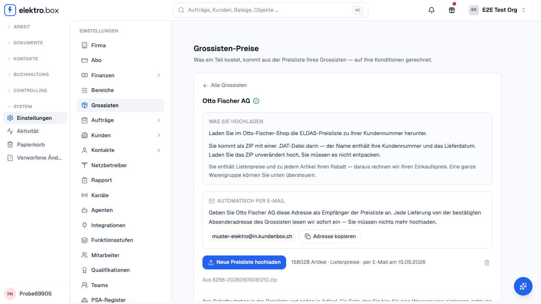Open the Teams settings item
541x304 pixels.
120,285
